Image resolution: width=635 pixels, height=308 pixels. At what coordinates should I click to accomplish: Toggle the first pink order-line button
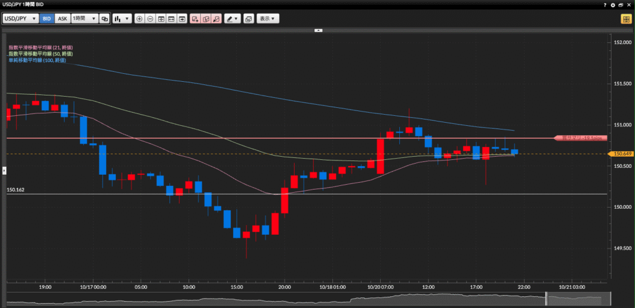click(195, 19)
